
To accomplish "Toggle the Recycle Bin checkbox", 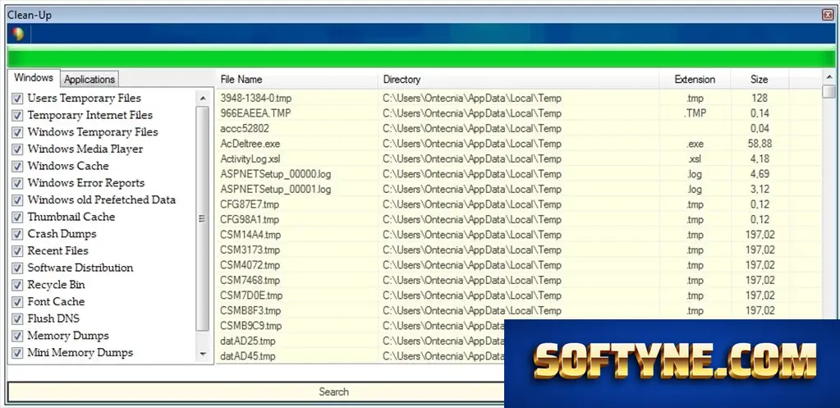I will click(x=18, y=285).
